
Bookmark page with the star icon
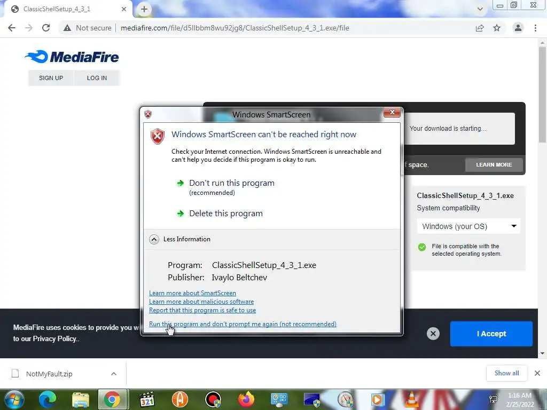point(497,28)
